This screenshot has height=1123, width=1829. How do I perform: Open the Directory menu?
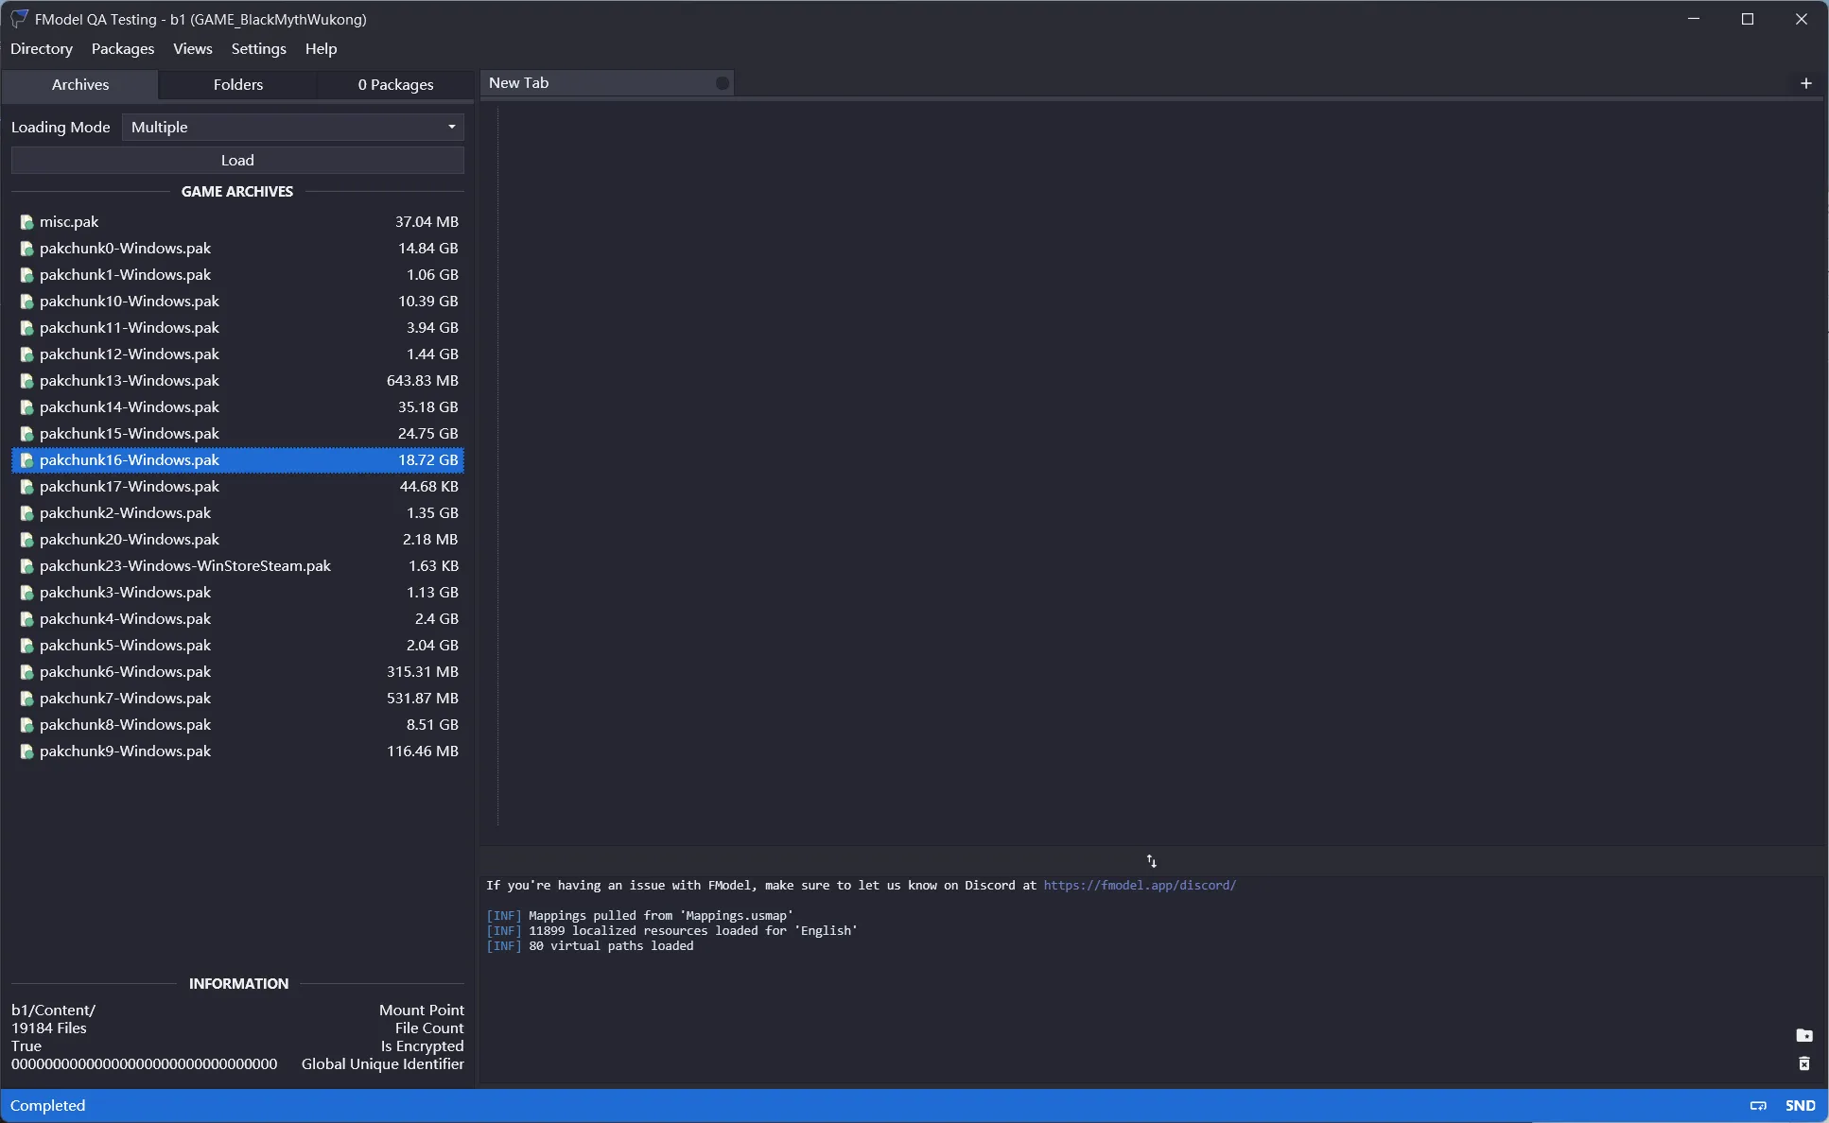(x=42, y=49)
